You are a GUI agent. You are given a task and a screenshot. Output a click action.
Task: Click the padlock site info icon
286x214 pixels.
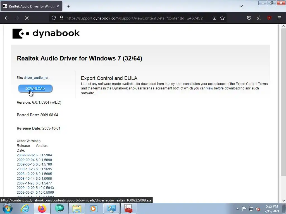click(61, 18)
